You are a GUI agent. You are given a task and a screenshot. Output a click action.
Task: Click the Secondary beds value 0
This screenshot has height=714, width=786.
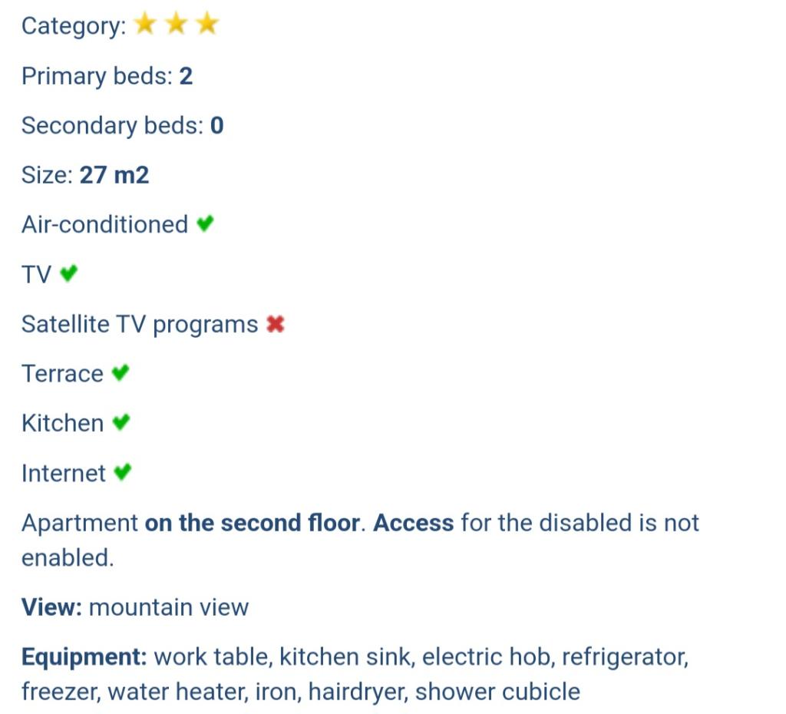tap(216, 125)
